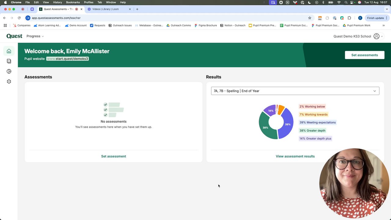Open the www.start.quest/demoks3 pupil link
This screenshot has width=391, height=220.
[68, 59]
